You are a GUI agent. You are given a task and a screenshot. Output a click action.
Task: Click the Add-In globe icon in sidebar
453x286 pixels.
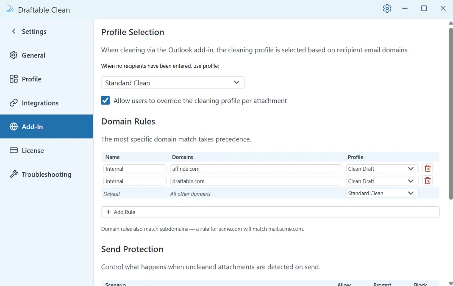click(x=14, y=127)
